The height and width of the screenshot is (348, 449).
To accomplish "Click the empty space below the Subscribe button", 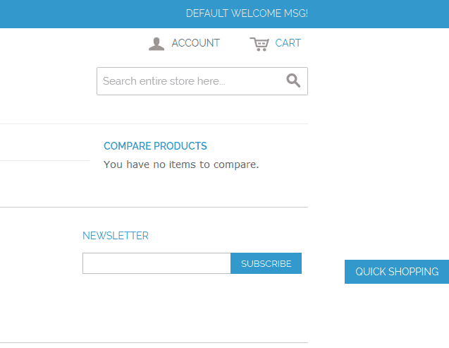I will click(266, 304).
